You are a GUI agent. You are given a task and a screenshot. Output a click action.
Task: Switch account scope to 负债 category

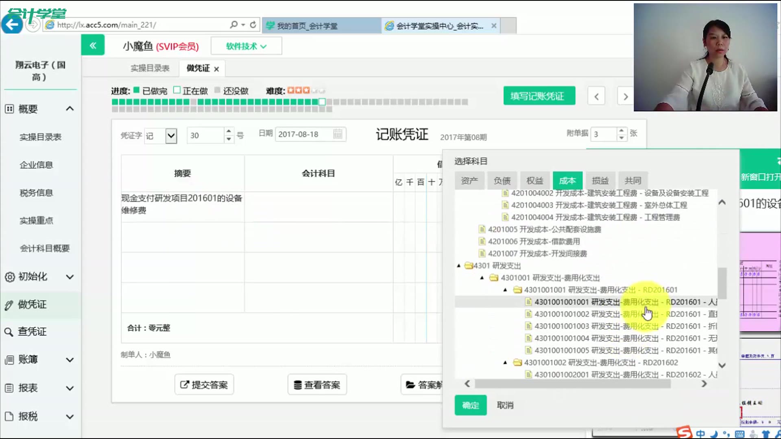pyautogui.click(x=502, y=180)
